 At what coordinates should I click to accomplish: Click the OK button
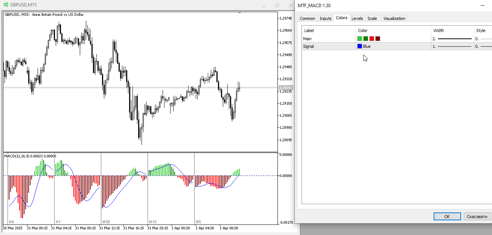(447, 216)
